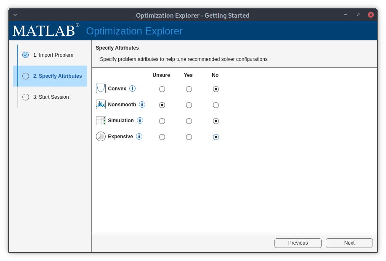
Task: Open the window menu chevron in title bar
Action: tap(15, 15)
